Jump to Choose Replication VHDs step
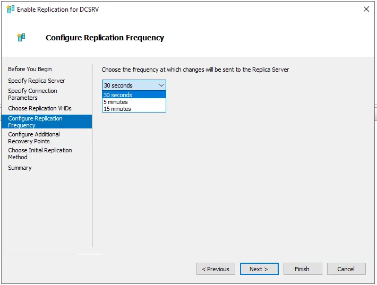377x285 pixels. [x=39, y=108]
